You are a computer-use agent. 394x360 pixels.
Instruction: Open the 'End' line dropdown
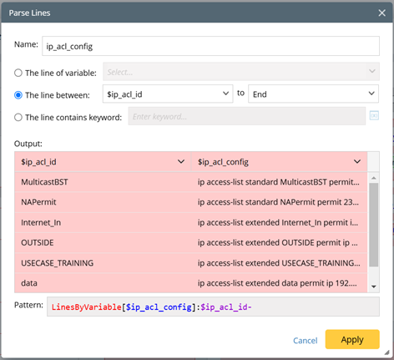(x=313, y=94)
